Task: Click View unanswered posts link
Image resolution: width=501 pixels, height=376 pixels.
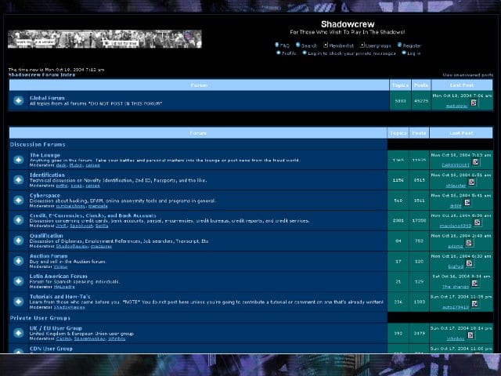Action: point(468,75)
